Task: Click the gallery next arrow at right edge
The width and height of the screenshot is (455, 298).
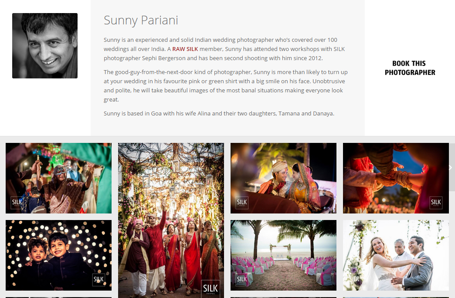Action: point(452,167)
